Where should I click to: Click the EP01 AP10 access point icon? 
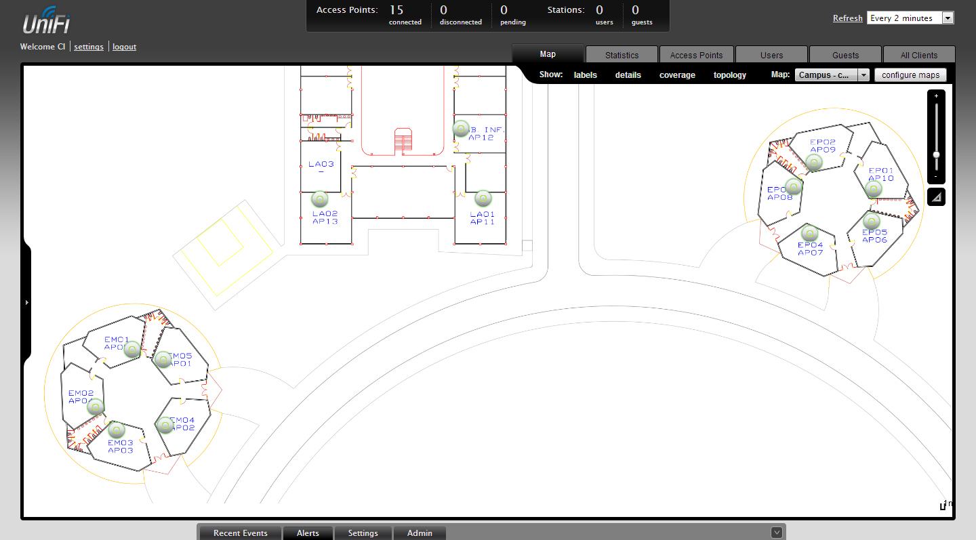pyautogui.click(x=874, y=188)
